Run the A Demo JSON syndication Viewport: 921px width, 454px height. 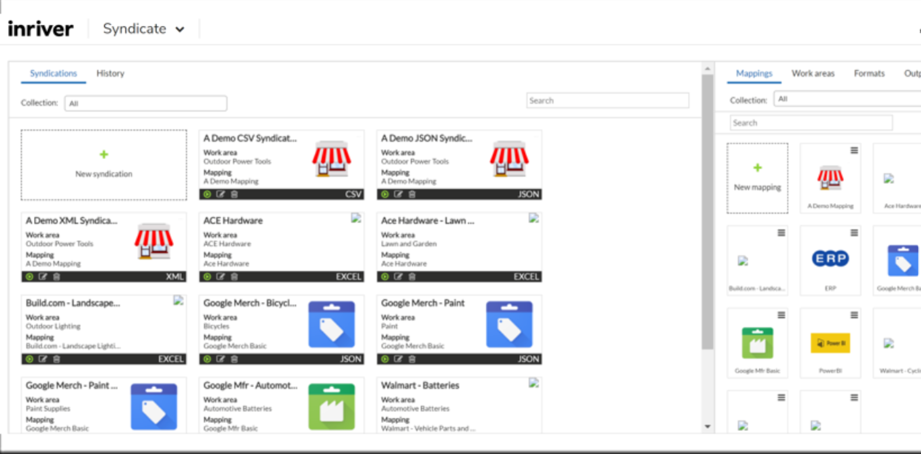pos(385,194)
